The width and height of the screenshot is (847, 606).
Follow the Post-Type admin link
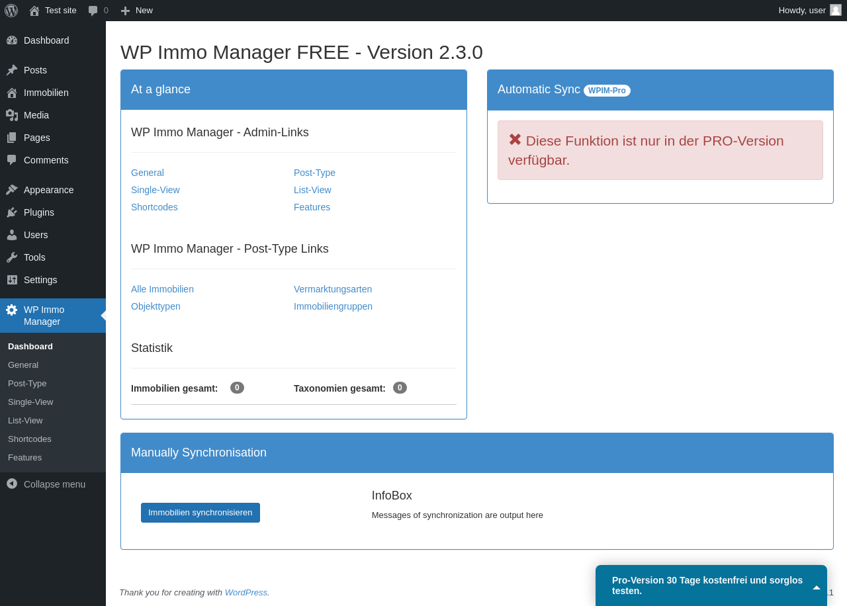pyautogui.click(x=314, y=173)
